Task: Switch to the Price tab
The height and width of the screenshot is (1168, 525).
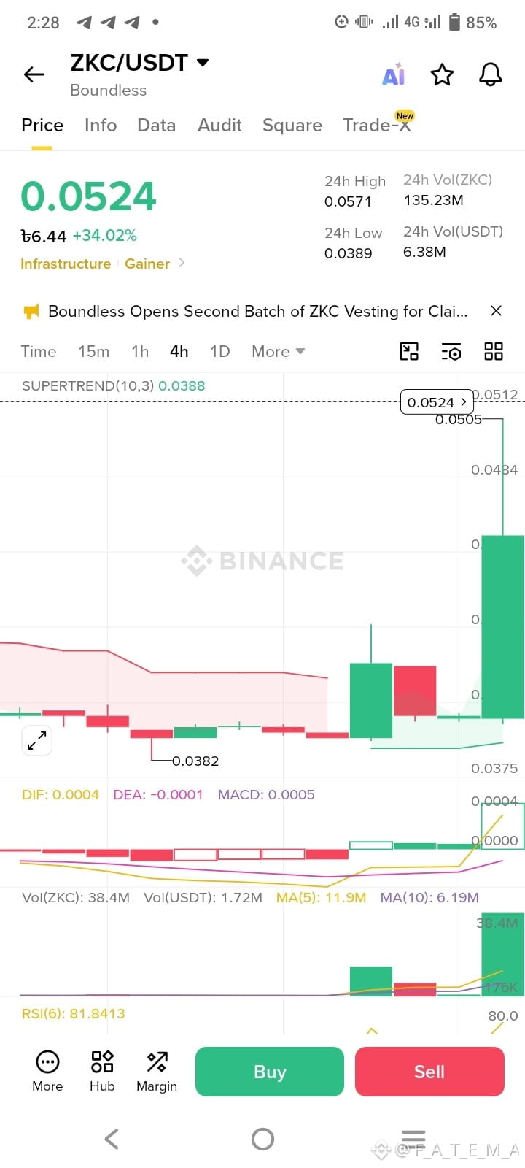Action: click(42, 126)
